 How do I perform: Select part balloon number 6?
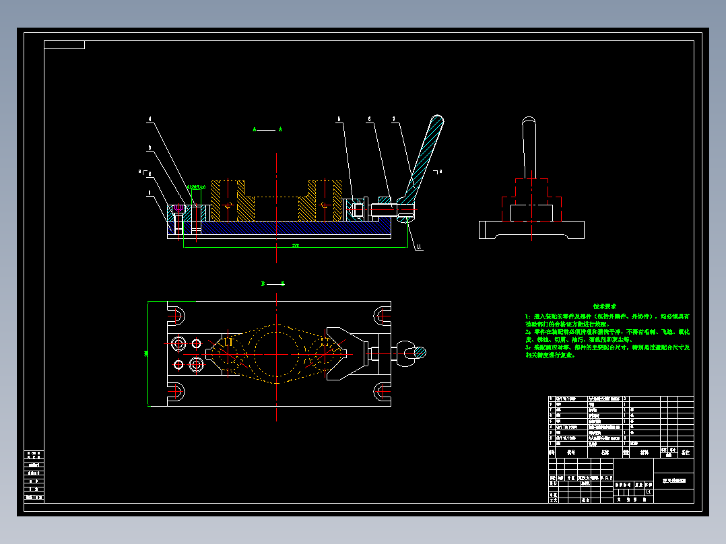pyautogui.click(x=370, y=119)
